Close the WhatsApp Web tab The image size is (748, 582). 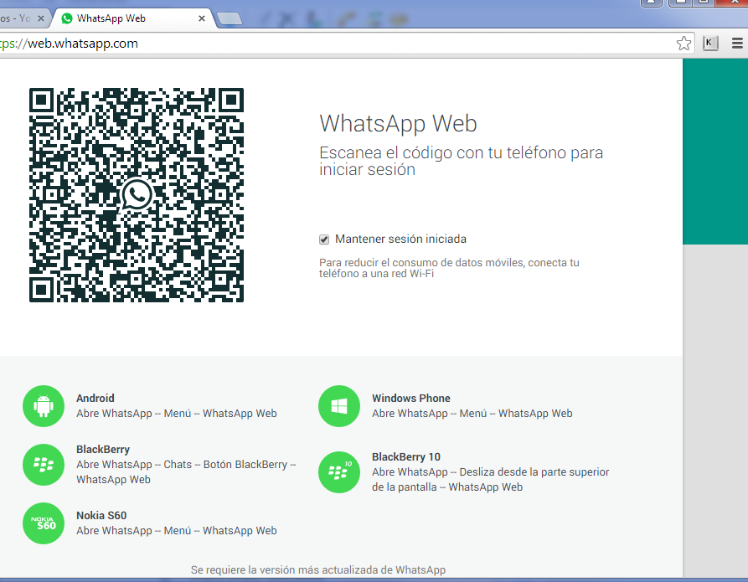click(x=202, y=18)
